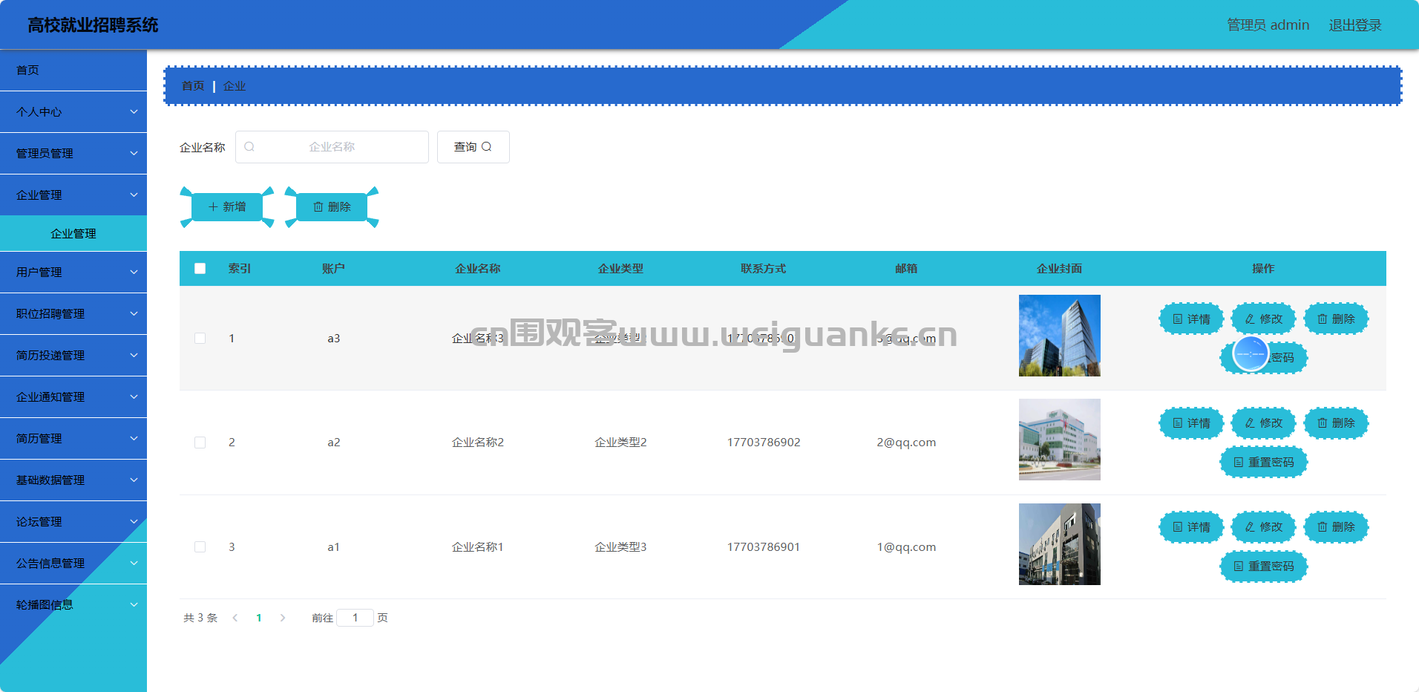Click the 查询 search button
The width and height of the screenshot is (1419, 692).
pos(473,147)
